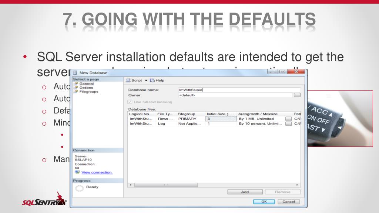
Task: Select By 10 percent autogrowth cell
Action: pos(261,124)
